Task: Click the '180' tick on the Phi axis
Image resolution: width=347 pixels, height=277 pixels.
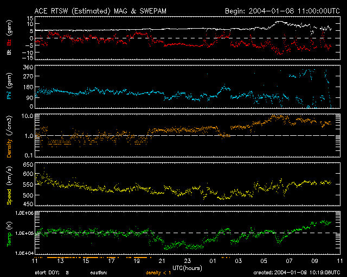Action: click(28, 87)
